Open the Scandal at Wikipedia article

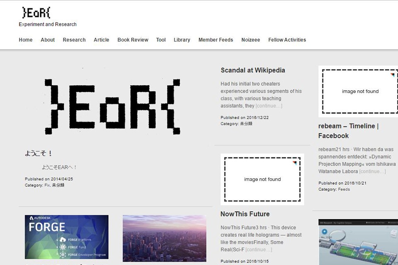pos(253,70)
